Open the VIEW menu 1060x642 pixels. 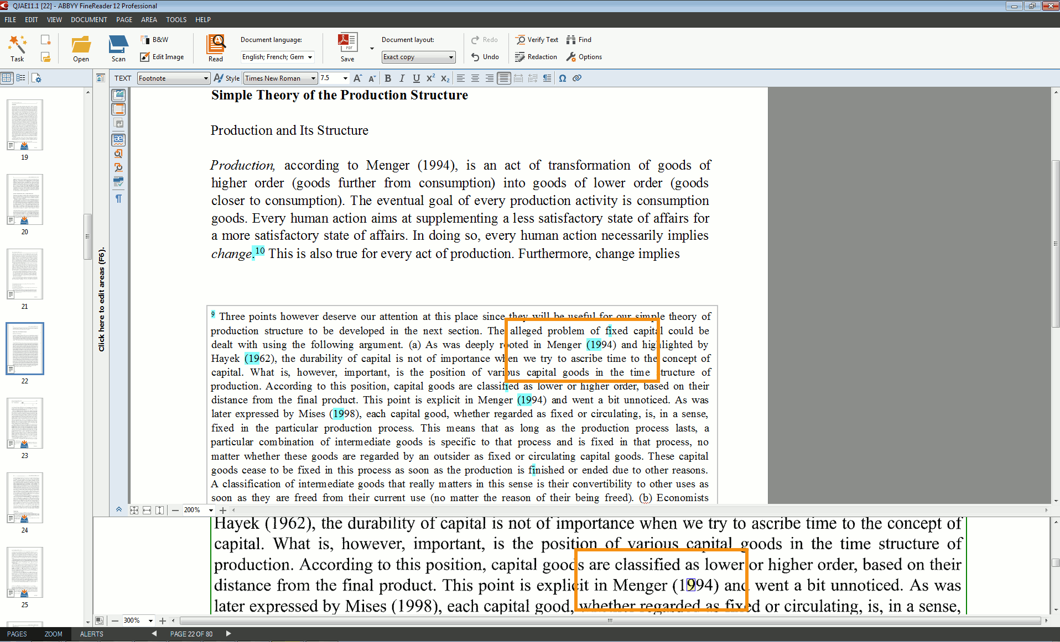point(54,20)
